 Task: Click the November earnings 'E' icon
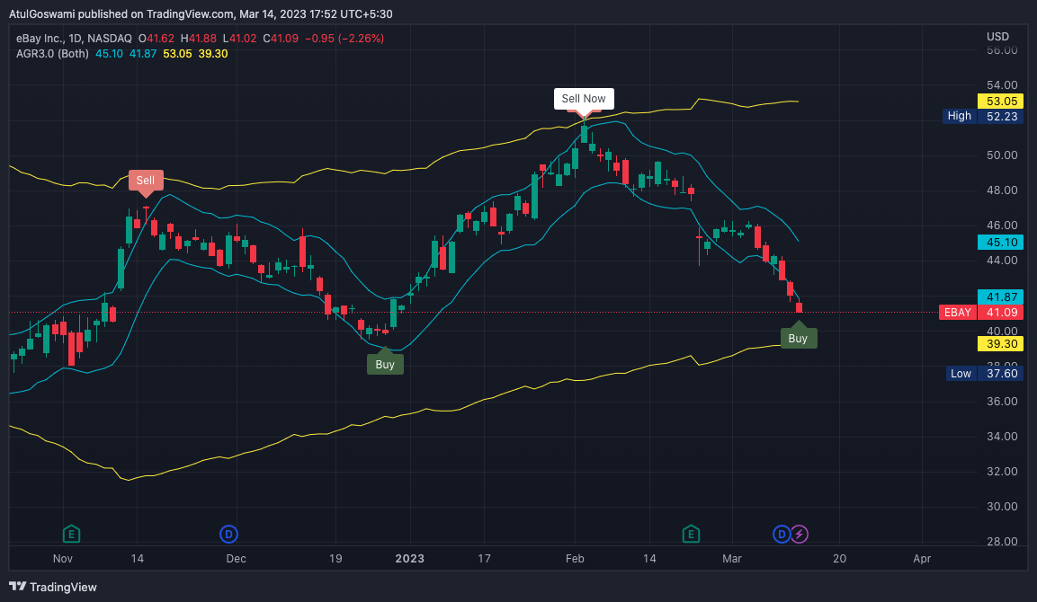coord(71,534)
